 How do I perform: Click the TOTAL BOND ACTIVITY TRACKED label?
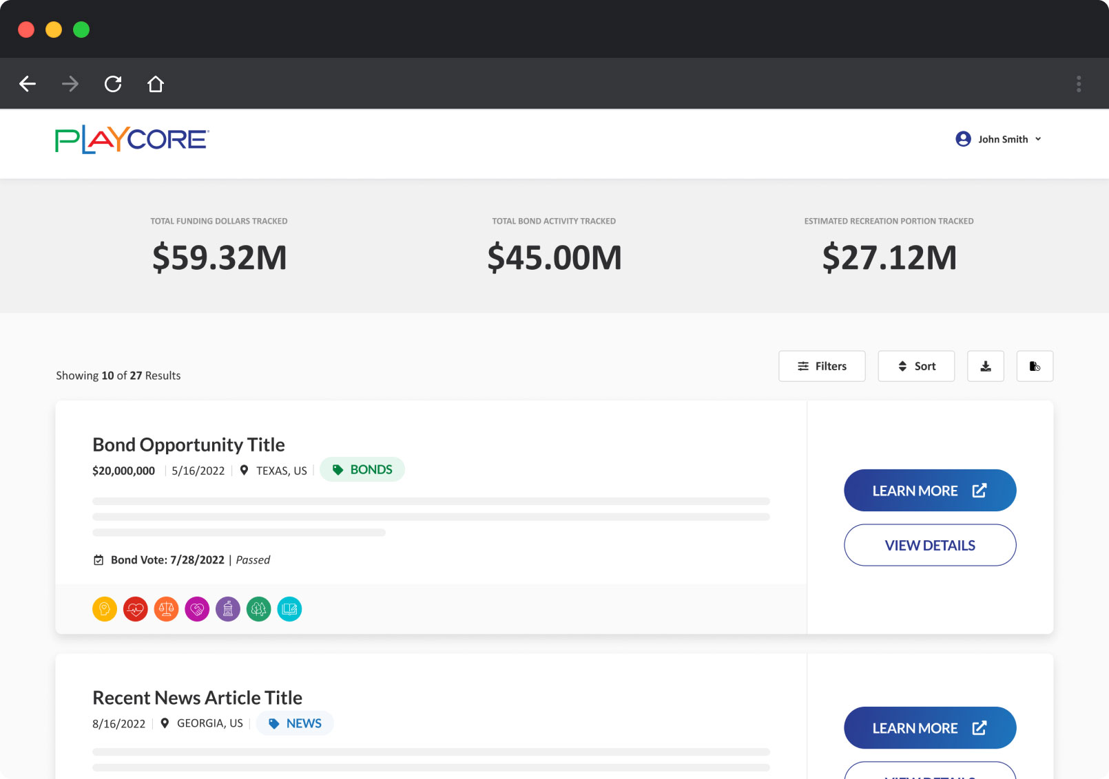pos(554,221)
